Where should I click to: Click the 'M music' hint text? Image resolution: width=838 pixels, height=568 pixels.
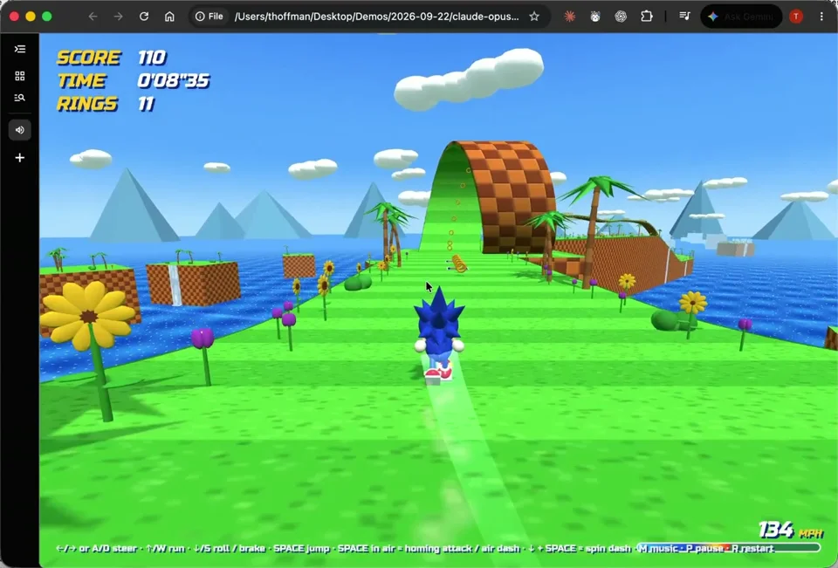(658, 549)
